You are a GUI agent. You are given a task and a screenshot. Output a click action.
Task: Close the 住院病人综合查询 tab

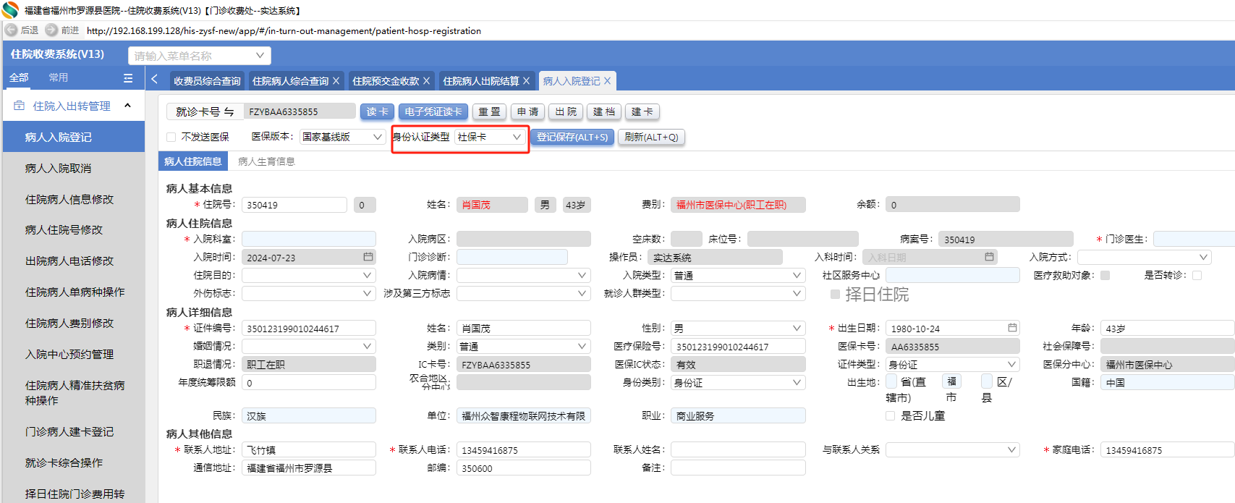(336, 81)
